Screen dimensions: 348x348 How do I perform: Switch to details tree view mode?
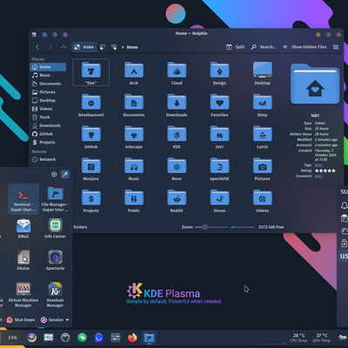coord(114,47)
